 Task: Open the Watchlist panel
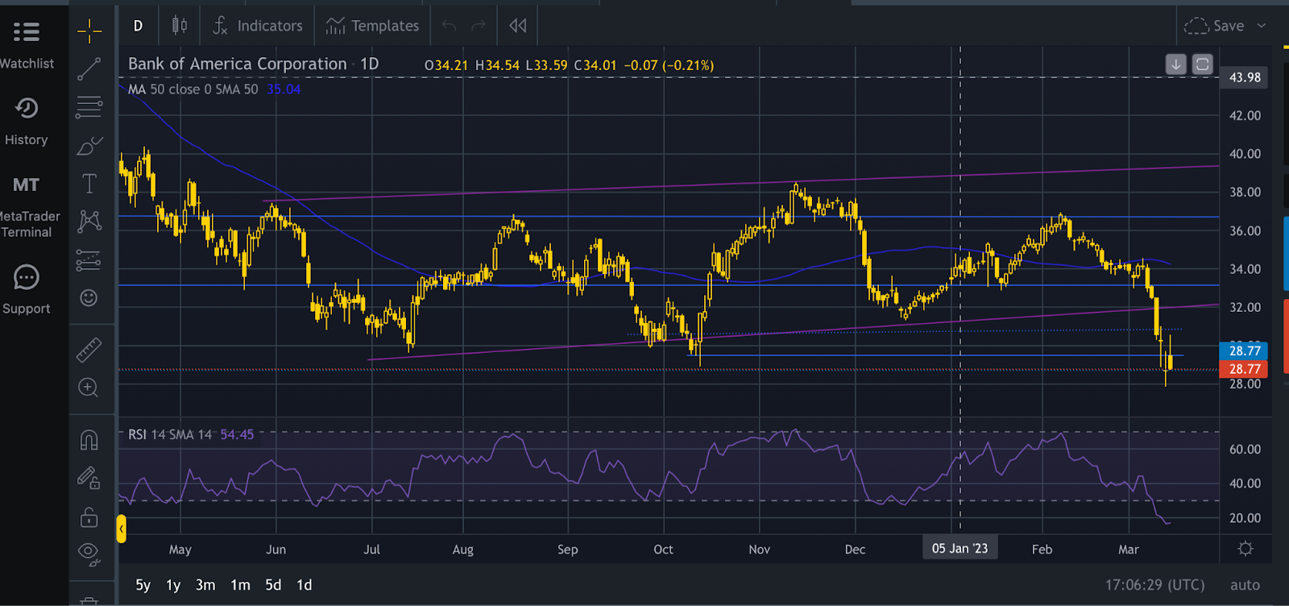[x=27, y=45]
